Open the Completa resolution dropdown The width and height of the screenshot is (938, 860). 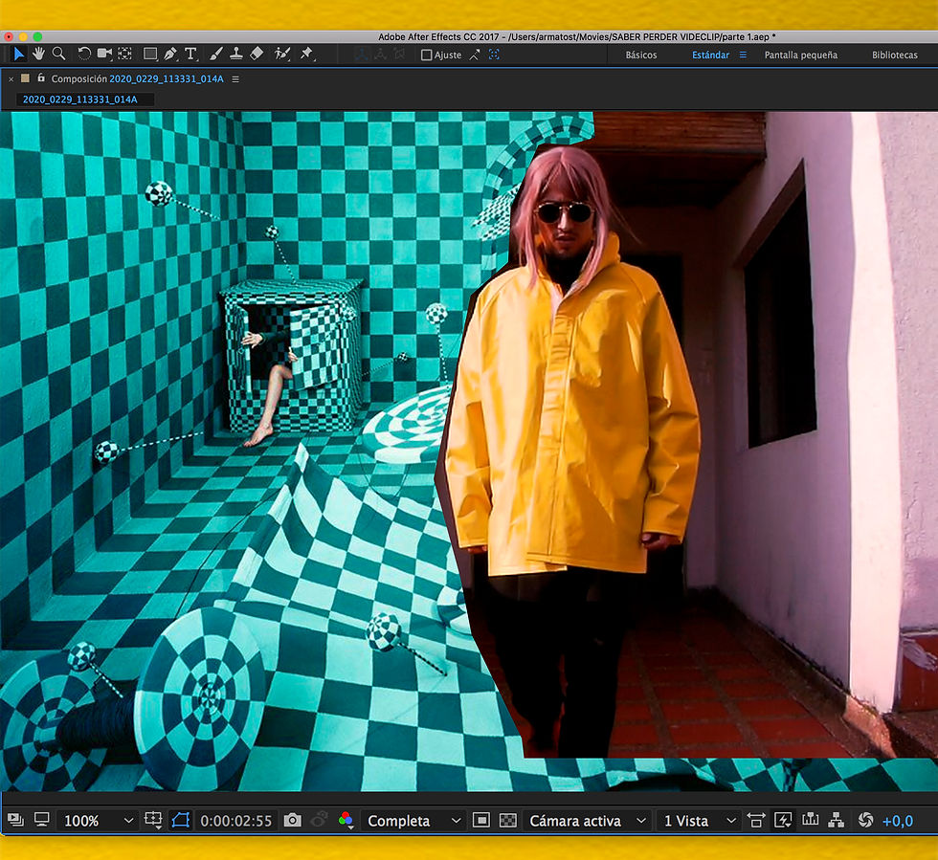(413, 821)
